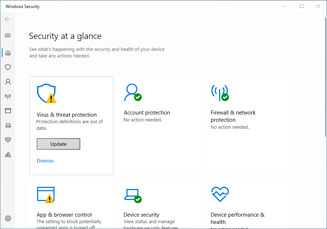Open Firewall & network protection sidebar icon

8,96
